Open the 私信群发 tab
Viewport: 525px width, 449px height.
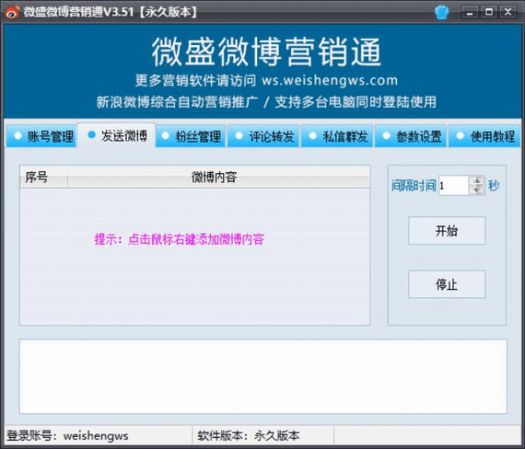tap(337, 136)
